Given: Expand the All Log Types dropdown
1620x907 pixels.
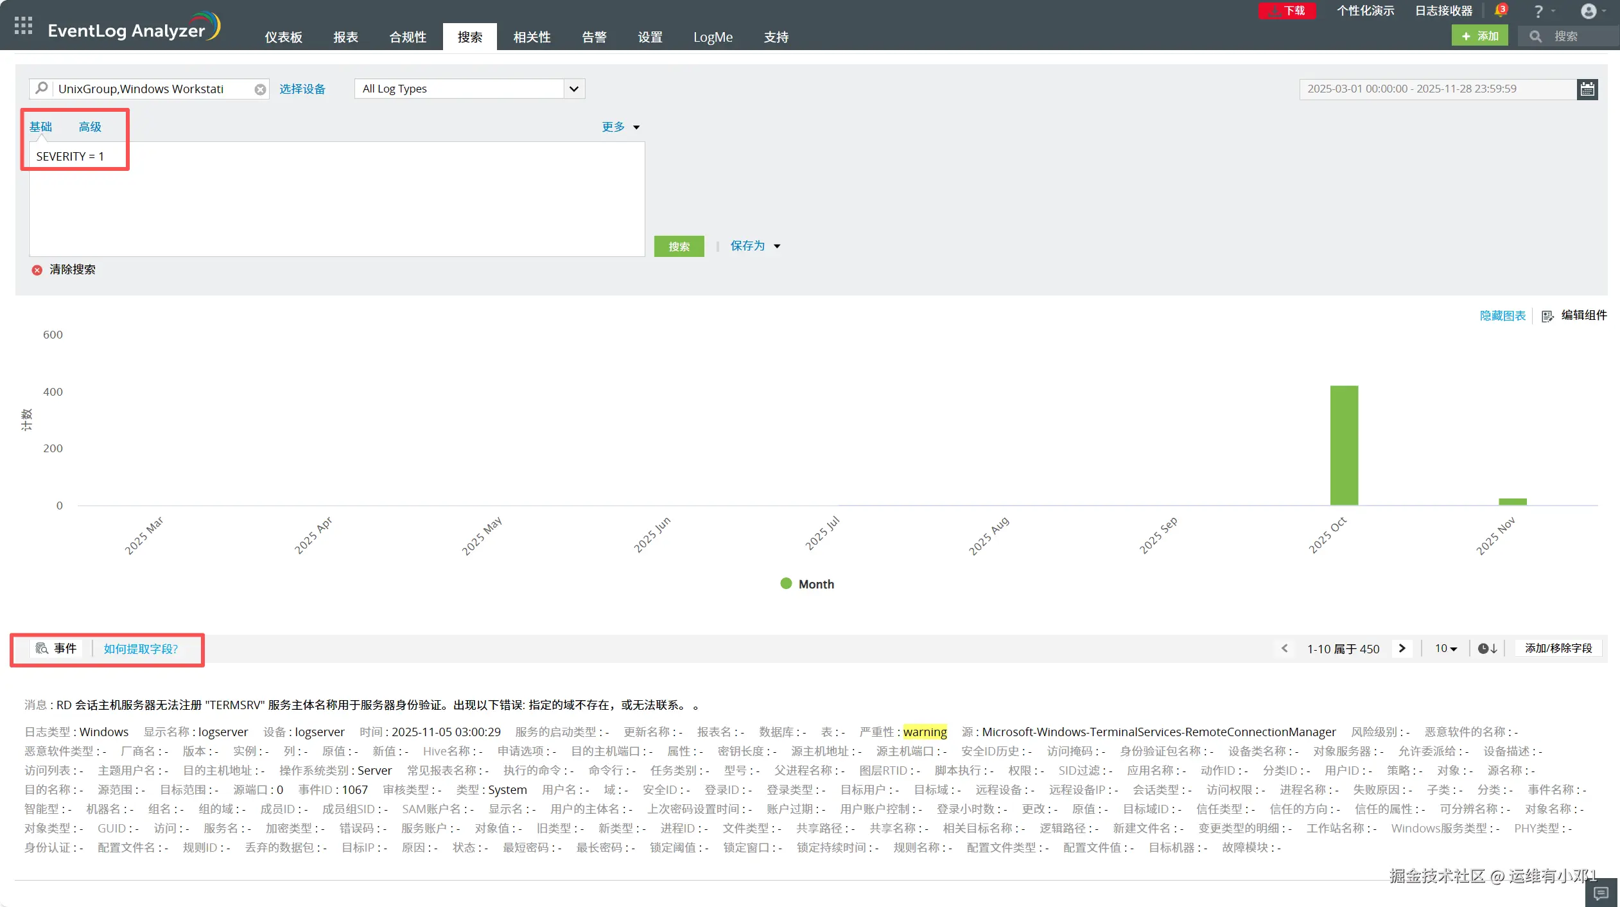Looking at the screenshot, I should tap(573, 89).
